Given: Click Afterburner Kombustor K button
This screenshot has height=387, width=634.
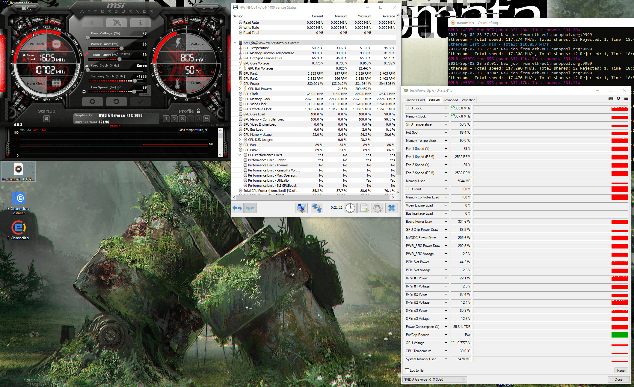Looking at the screenshot, I should [x=93, y=23].
